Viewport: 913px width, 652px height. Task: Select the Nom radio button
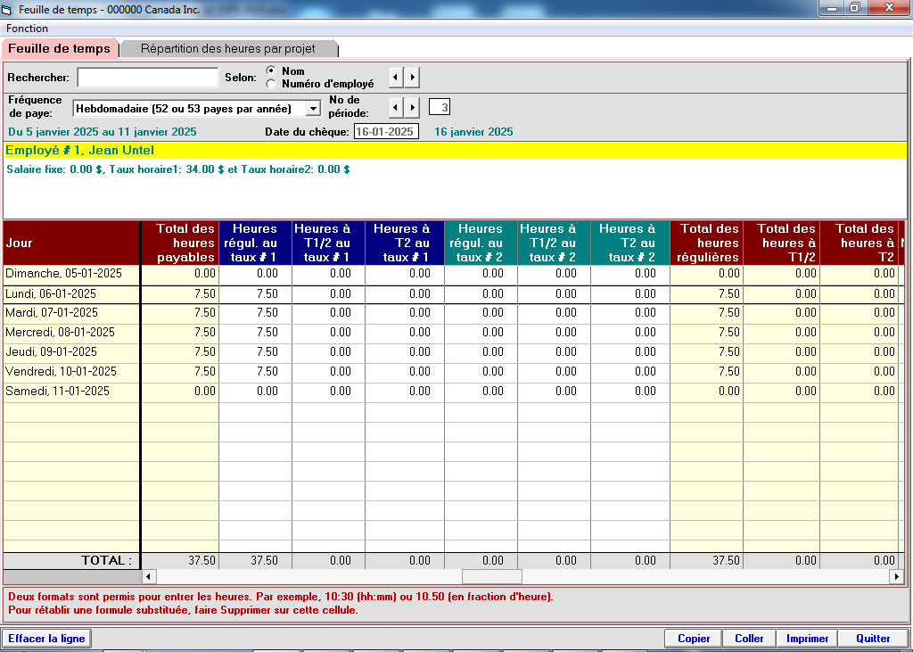271,71
